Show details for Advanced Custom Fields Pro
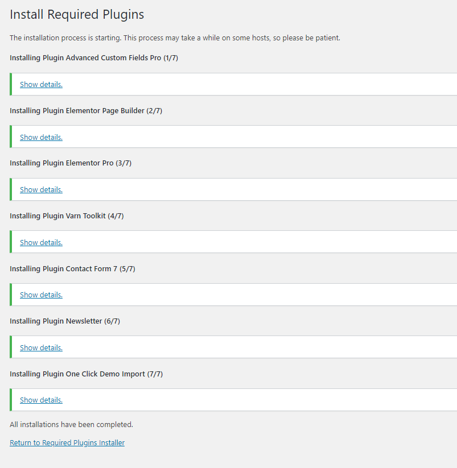The height and width of the screenshot is (468, 457). pos(41,84)
